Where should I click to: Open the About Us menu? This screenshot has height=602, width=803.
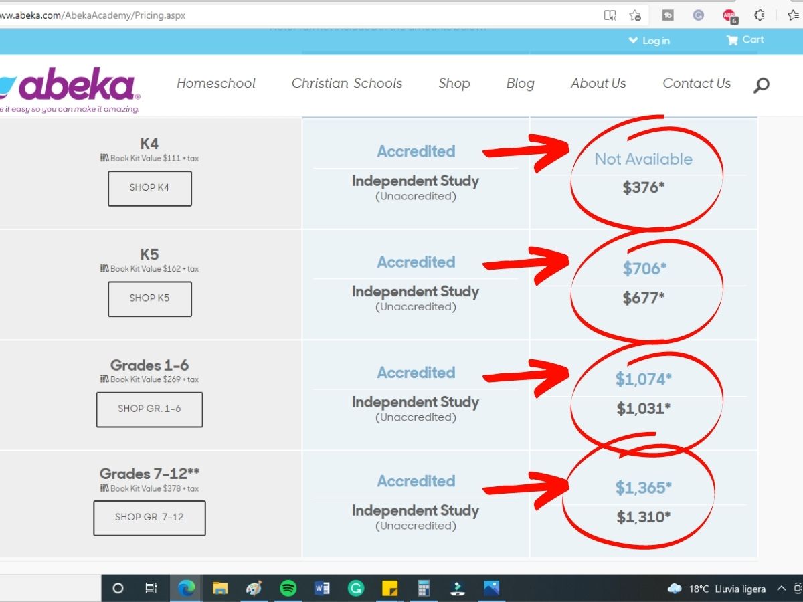[x=598, y=84]
